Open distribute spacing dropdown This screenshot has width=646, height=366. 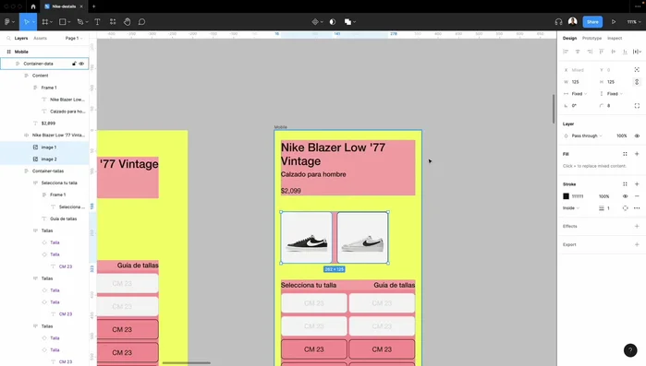(x=637, y=52)
